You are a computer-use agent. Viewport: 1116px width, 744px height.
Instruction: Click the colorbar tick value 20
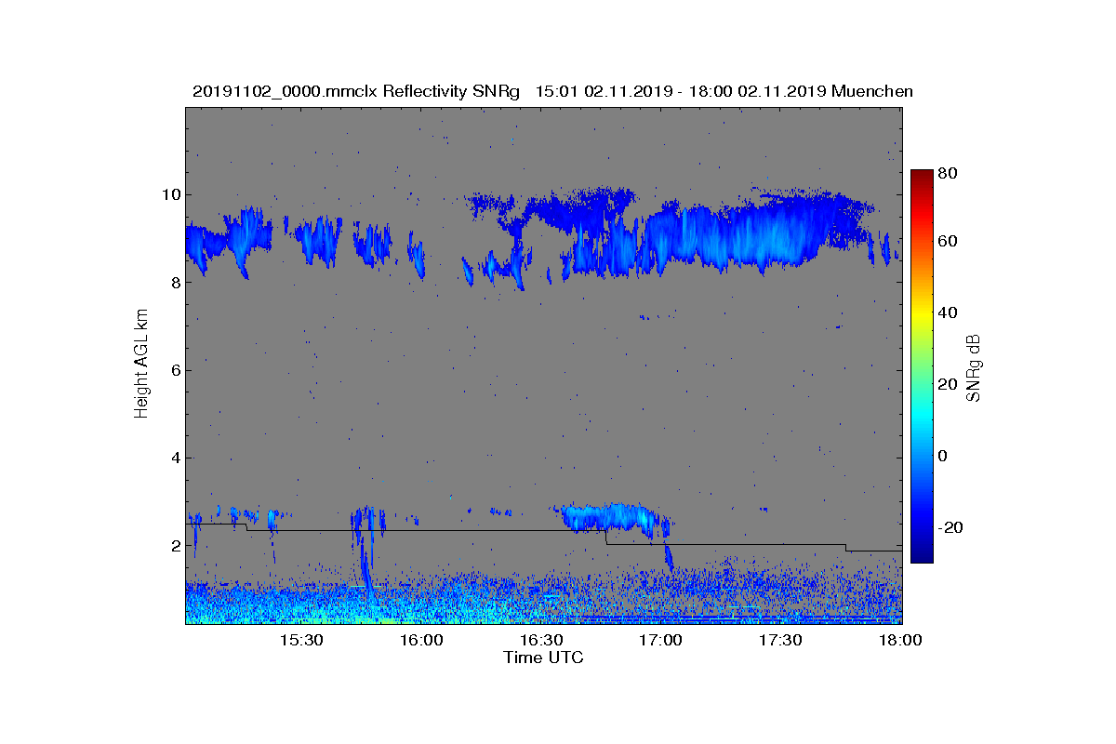tap(949, 384)
